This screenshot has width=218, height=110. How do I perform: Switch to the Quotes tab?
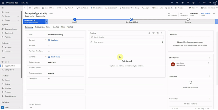tap(56, 27)
